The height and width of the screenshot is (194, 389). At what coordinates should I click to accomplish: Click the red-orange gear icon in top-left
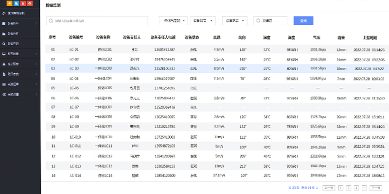pyautogui.click(x=30, y=4)
